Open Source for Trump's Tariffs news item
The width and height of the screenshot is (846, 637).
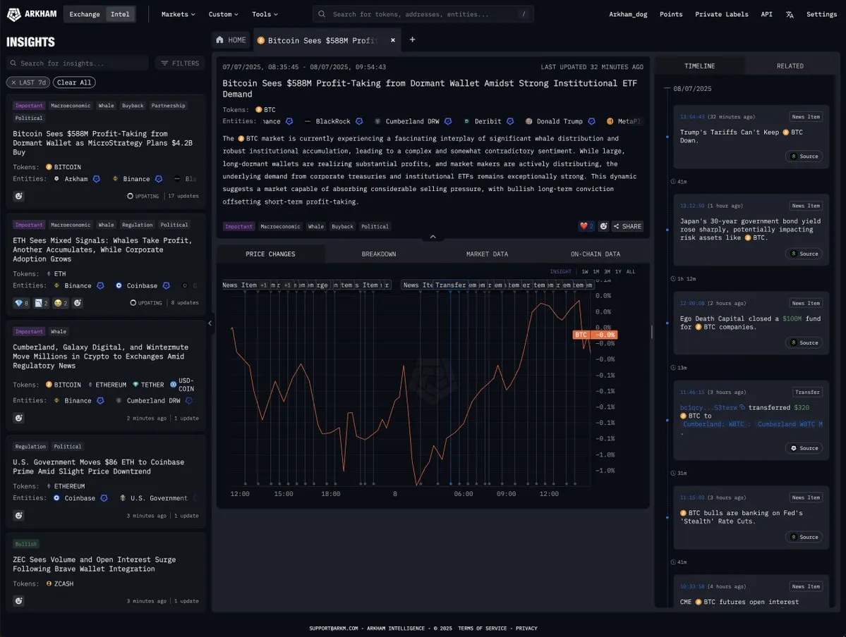click(804, 156)
